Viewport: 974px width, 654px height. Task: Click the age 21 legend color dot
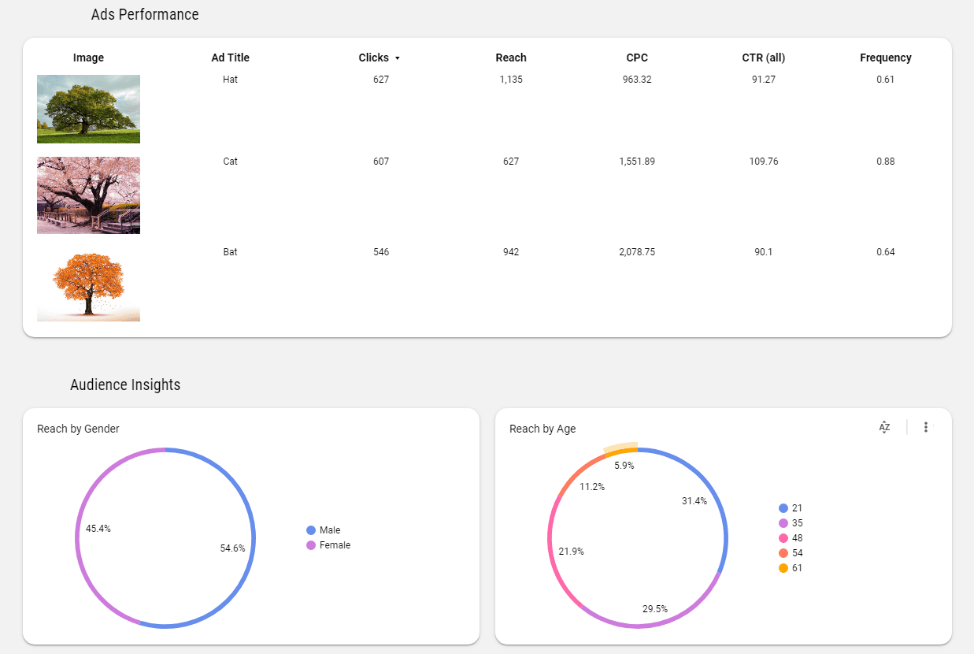point(783,508)
